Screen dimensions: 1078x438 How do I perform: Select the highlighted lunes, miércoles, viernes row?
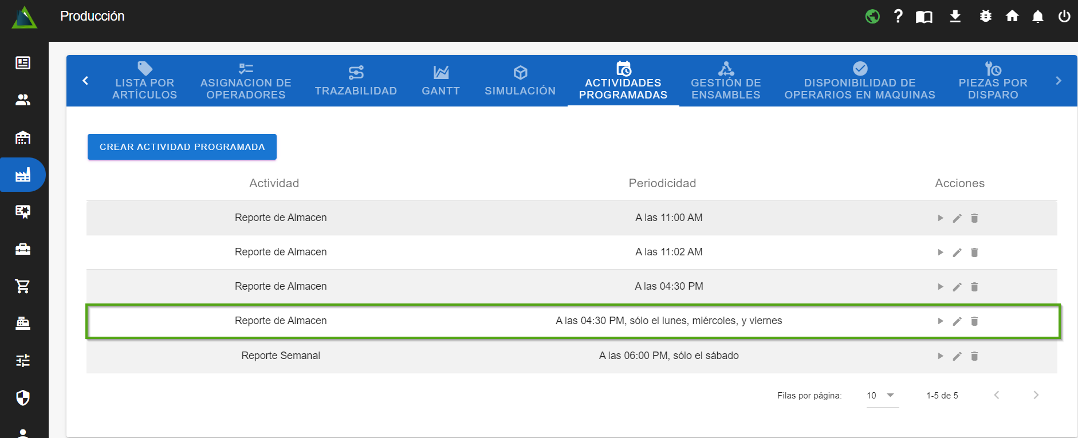click(x=573, y=321)
